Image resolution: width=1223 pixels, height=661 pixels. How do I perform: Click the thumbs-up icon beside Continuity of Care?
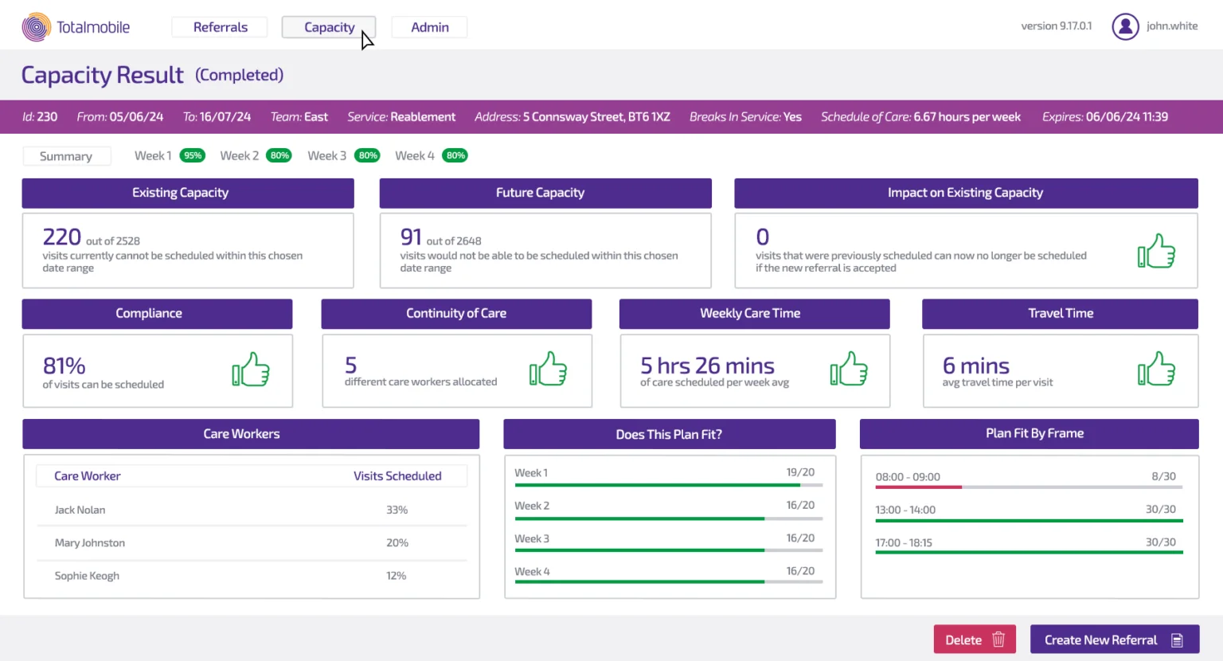(x=548, y=370)
